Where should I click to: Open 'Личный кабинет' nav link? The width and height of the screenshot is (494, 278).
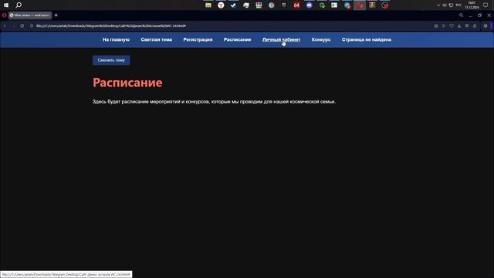281,39
